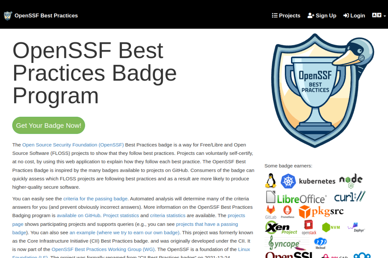Open the Zephyr logo
This screenshot has width=388, height=258.
356,227
